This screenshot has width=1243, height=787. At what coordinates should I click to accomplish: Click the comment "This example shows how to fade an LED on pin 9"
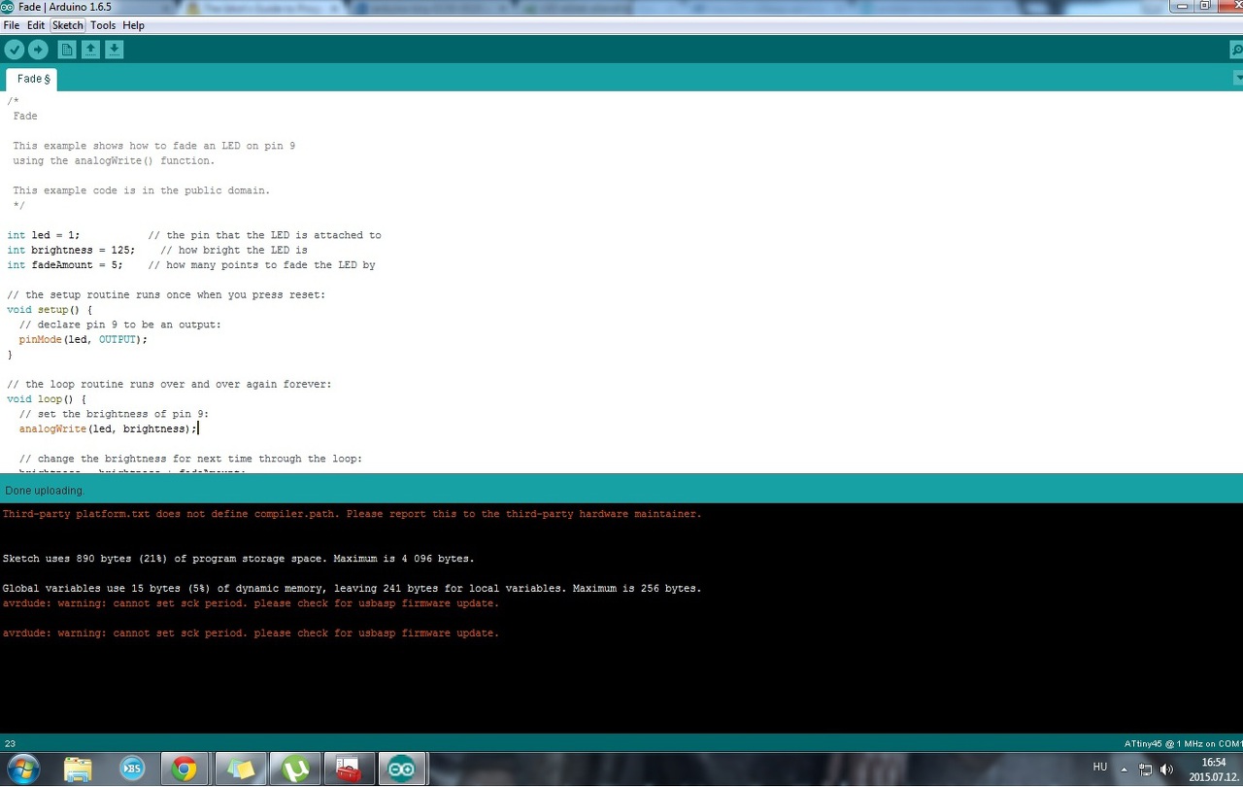coord(154,146)
